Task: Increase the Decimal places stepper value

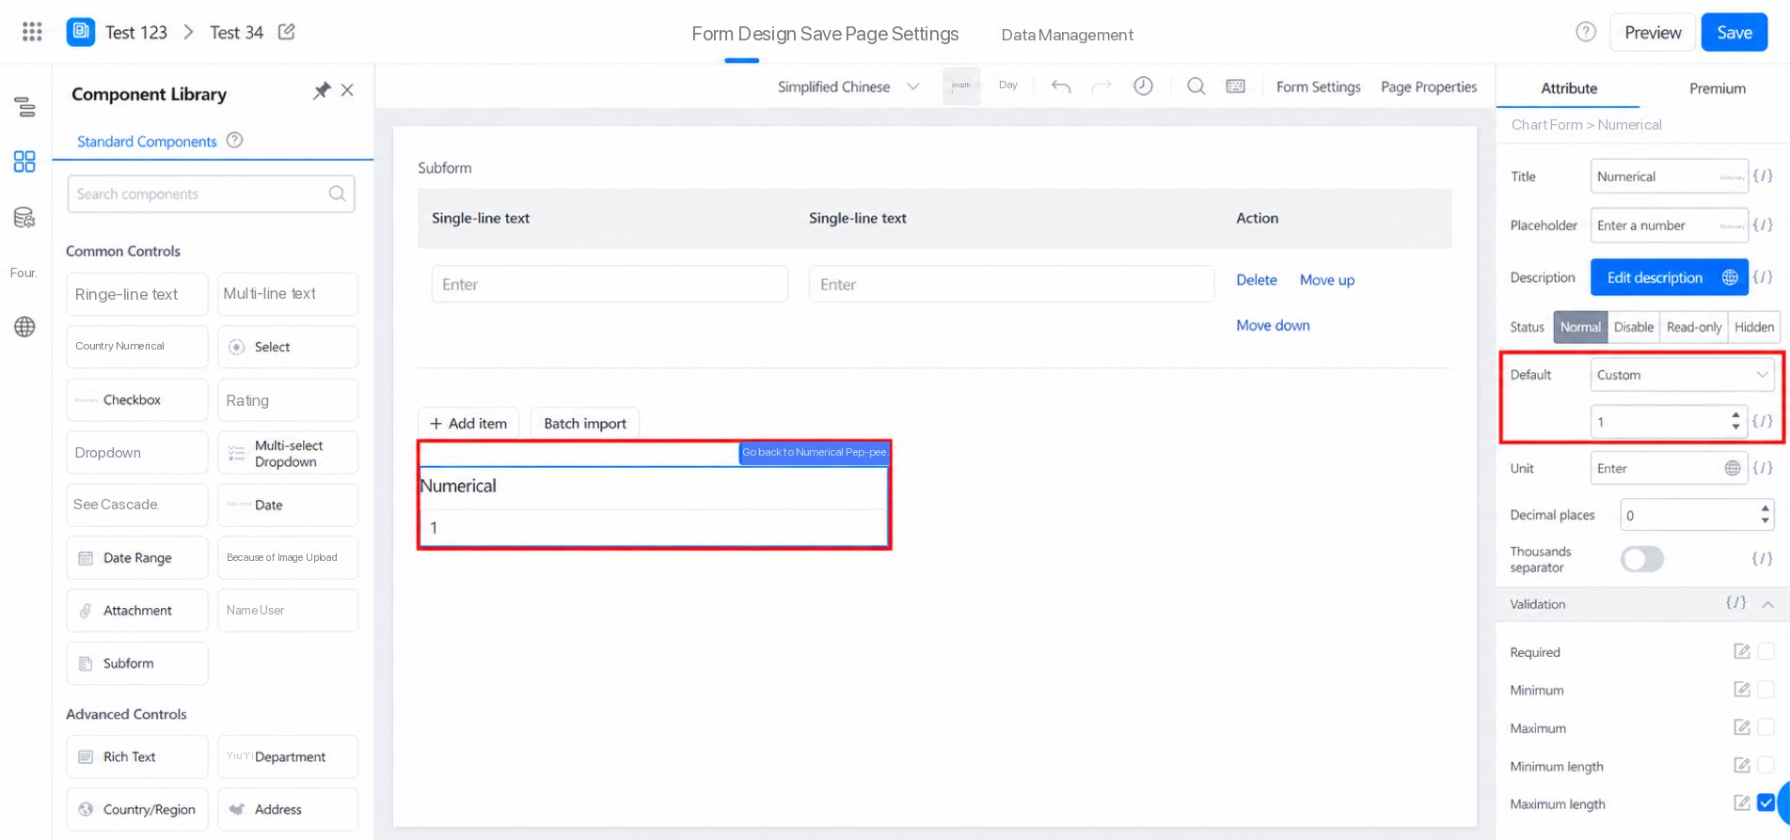Action: (x=1765, y=508)
